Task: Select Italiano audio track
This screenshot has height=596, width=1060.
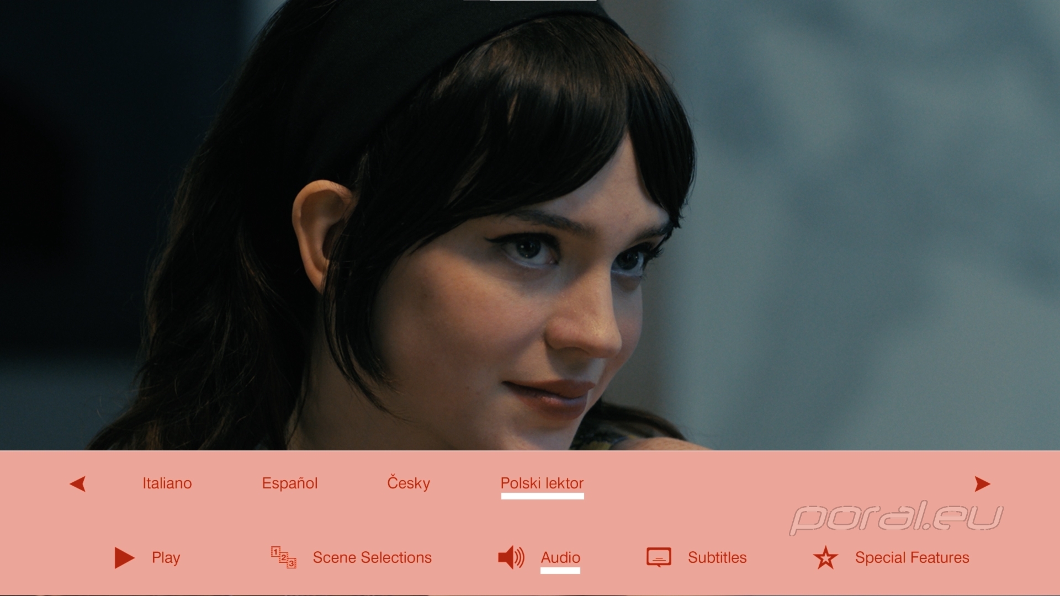Action: click(167, 483)
